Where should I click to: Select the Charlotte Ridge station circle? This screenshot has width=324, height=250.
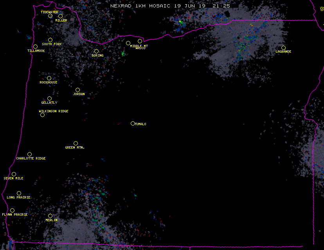point(29,154)
